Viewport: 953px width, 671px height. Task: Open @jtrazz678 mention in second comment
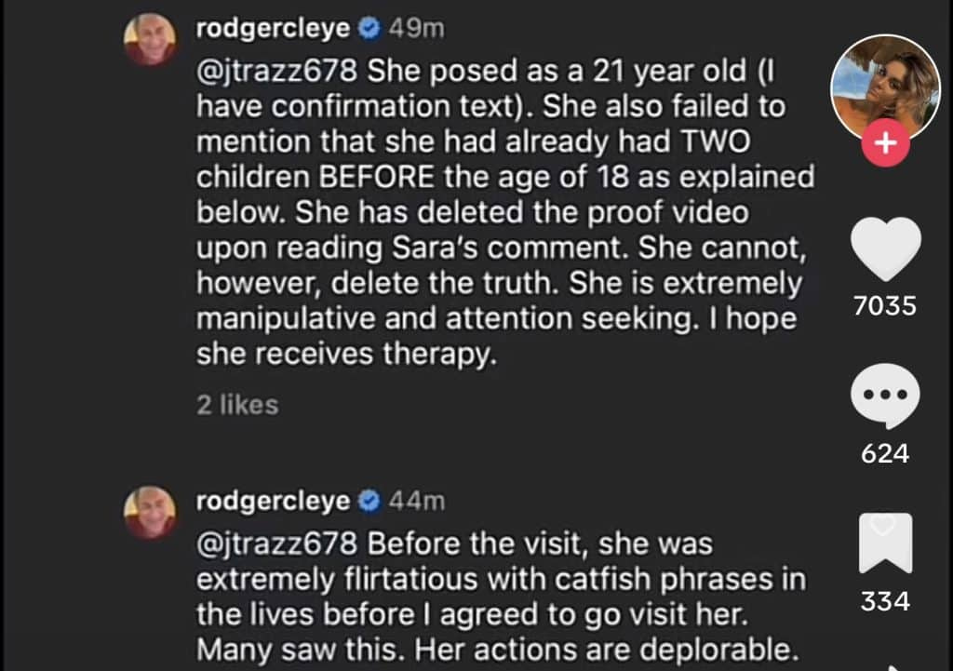pos(276,544)
